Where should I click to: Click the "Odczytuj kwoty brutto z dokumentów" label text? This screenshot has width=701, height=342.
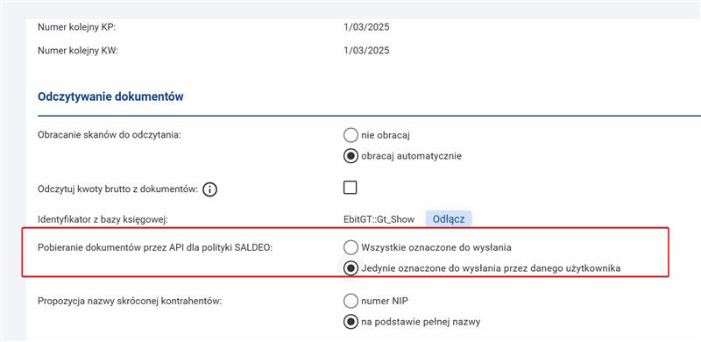[x=118, y=189]
